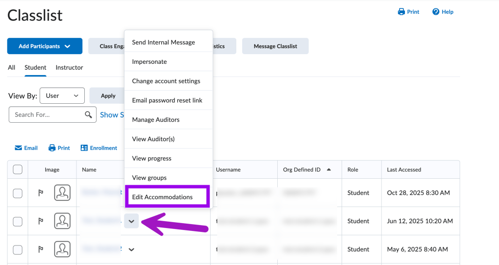Open the View By User dropdown
The width and height of the screenshot is (499, 265).
tap(62, 96)
